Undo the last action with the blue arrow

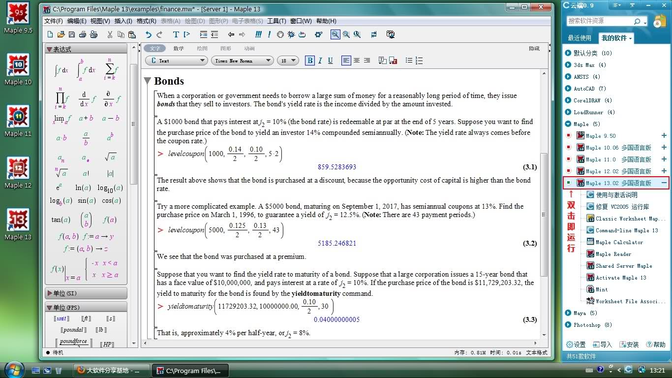pyautogui.click(x=148, y=34)
